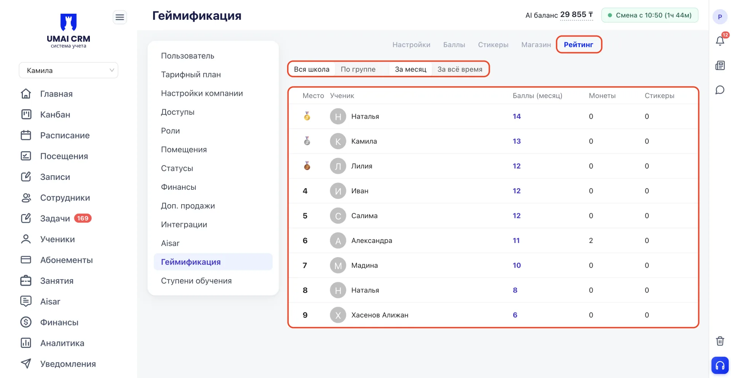Open the trash bin icon
The height and width of the screenshot is (378, 731).
(720, 341)
